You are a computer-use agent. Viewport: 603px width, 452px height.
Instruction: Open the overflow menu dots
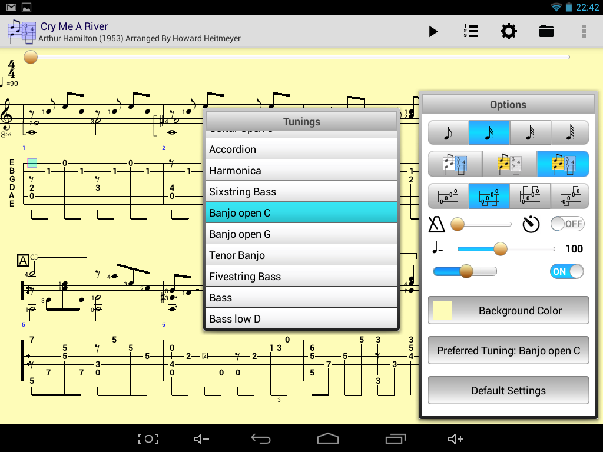pyautogui.click(x=584, y=32)
